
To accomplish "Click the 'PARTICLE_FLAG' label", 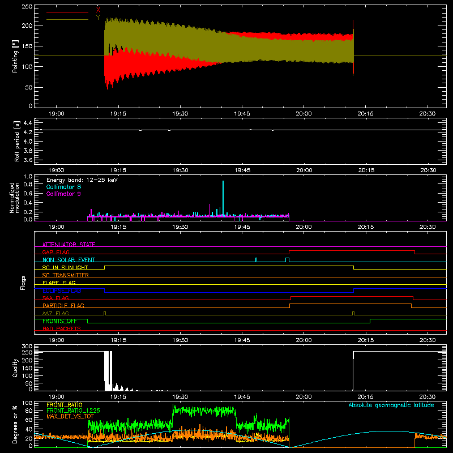I will tap(63, 305).
